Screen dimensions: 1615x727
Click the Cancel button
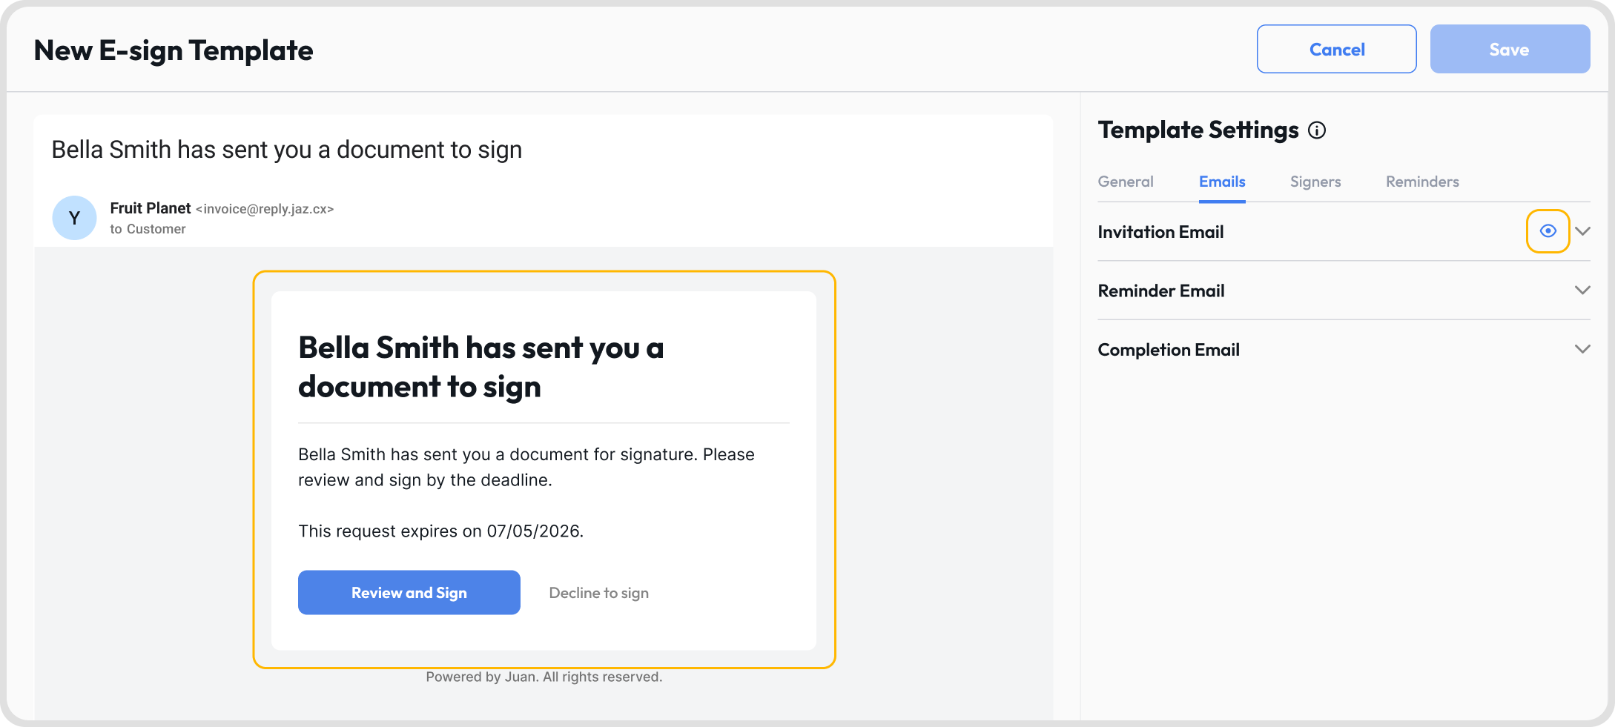1337,49
